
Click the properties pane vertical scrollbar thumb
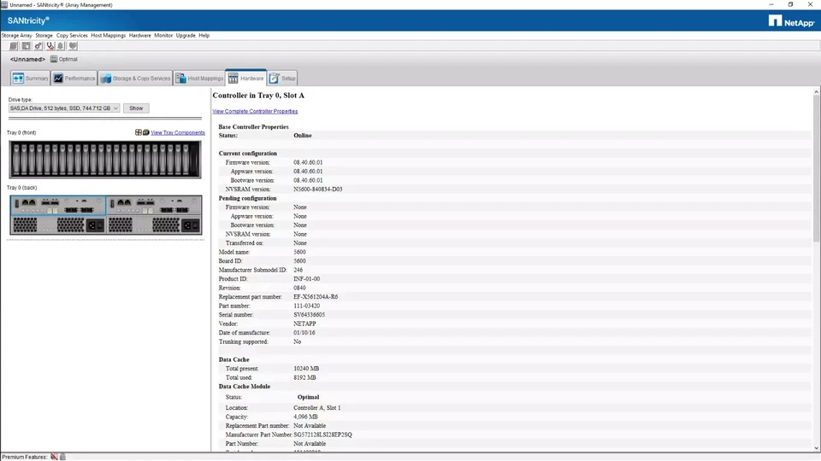[816, 168]
